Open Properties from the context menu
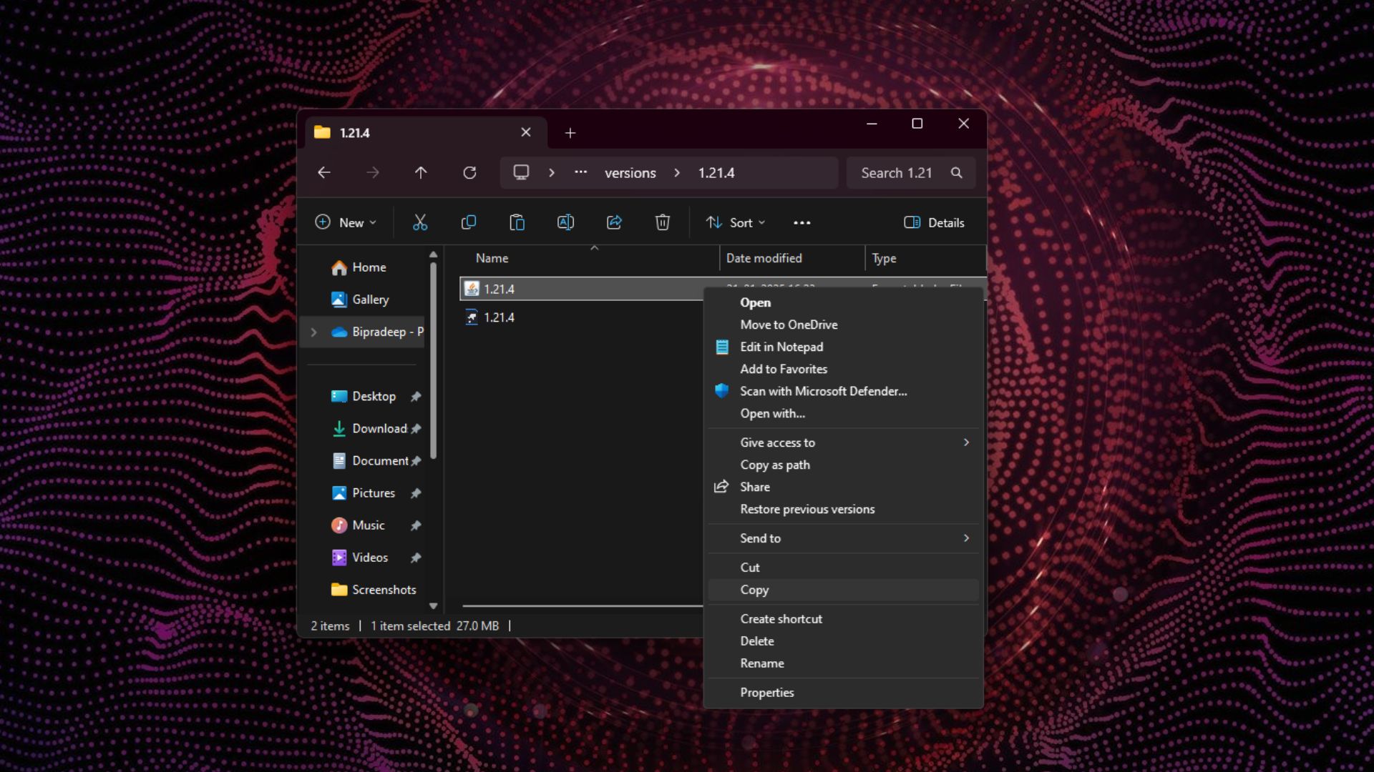This screenshot has width=1374, height=772. (x=766, y=693)
